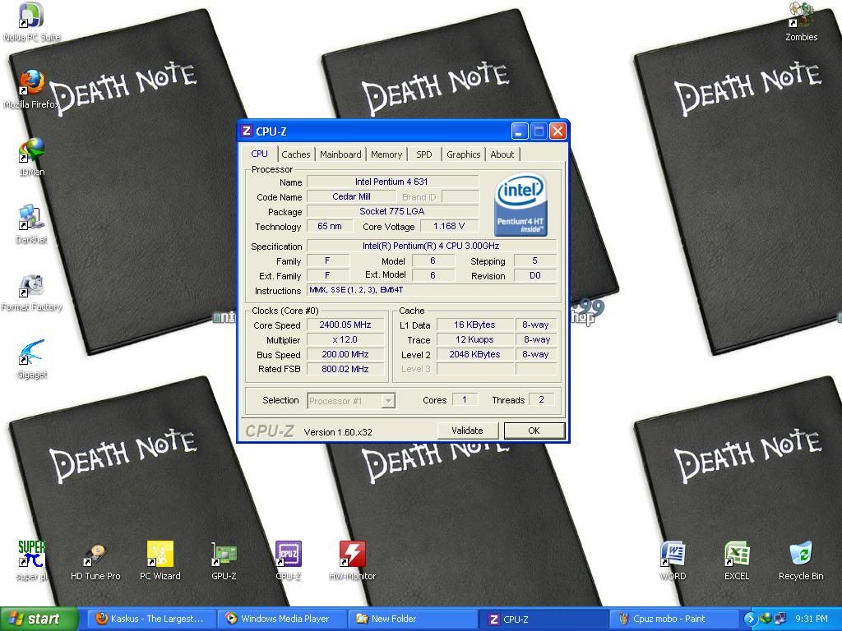842x631 pixels.
Task: Switch to Cpuz mobo - Paint taskbar item
Action: coord(674,619)
